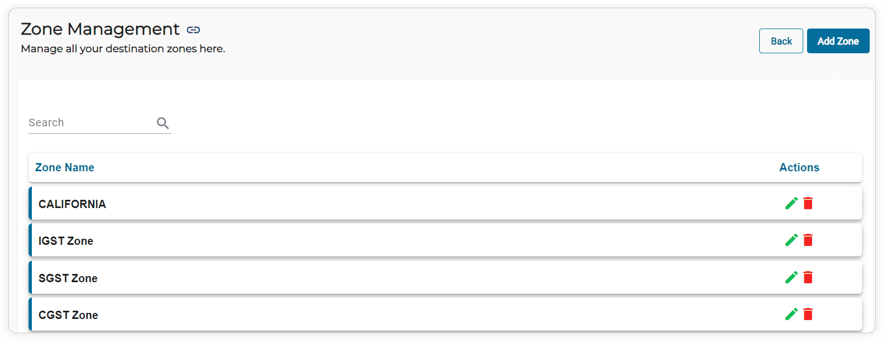Edit the CGST Zone row
The image size is (884, 342).
[x=791, y=314]
